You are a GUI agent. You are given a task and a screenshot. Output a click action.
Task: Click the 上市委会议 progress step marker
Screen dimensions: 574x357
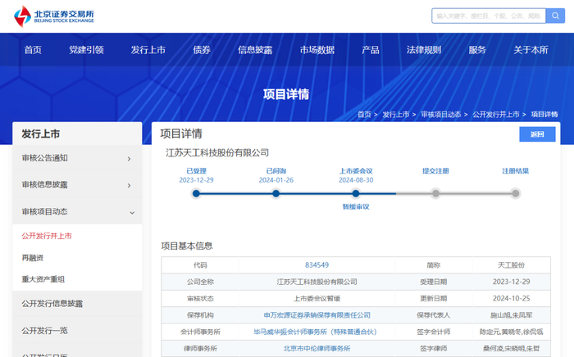[x=356, y=194]
